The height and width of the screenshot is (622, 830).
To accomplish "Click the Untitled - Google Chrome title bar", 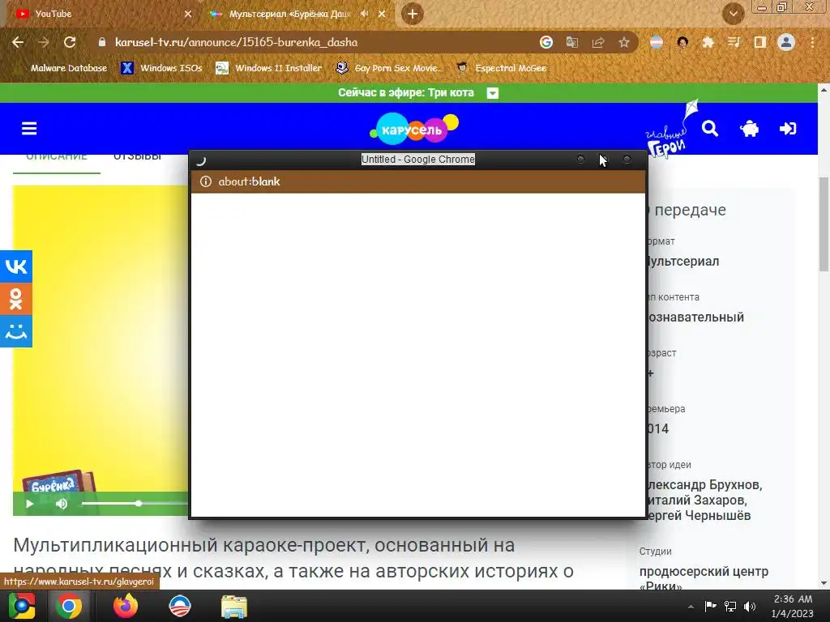I will [x=418, y=160].
